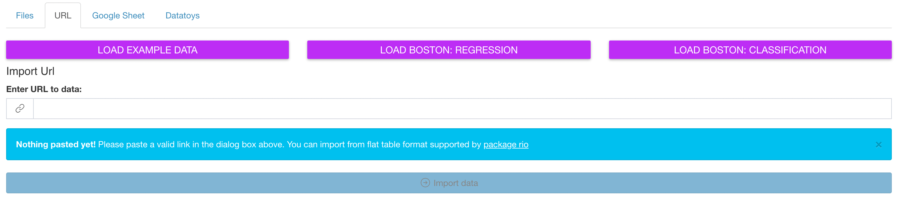The image size is (901, 205).
Task: Focus the Enter URL to data field
Action: coord(462,108)
